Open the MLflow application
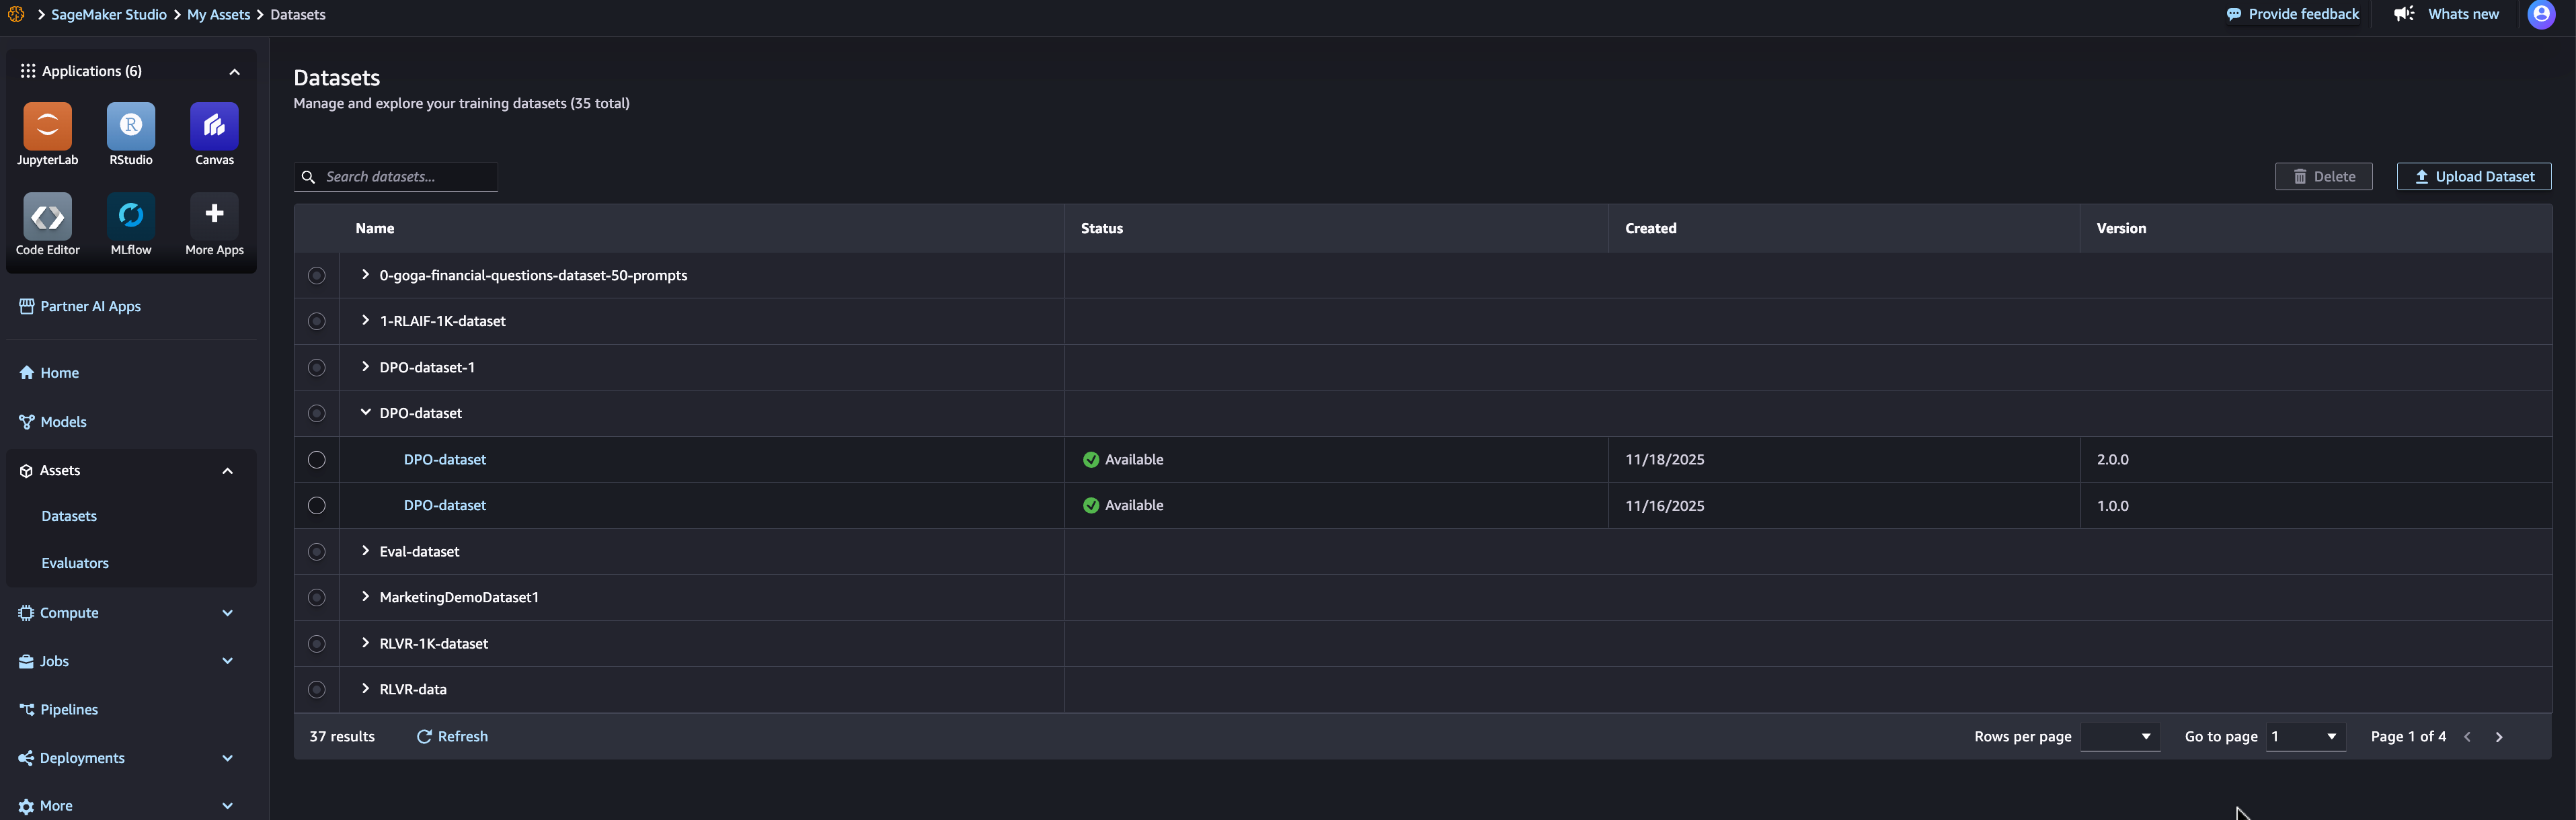 point(130,216)
